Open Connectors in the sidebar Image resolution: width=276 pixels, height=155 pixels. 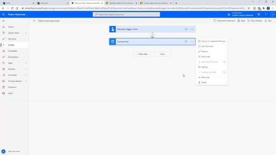13,57
